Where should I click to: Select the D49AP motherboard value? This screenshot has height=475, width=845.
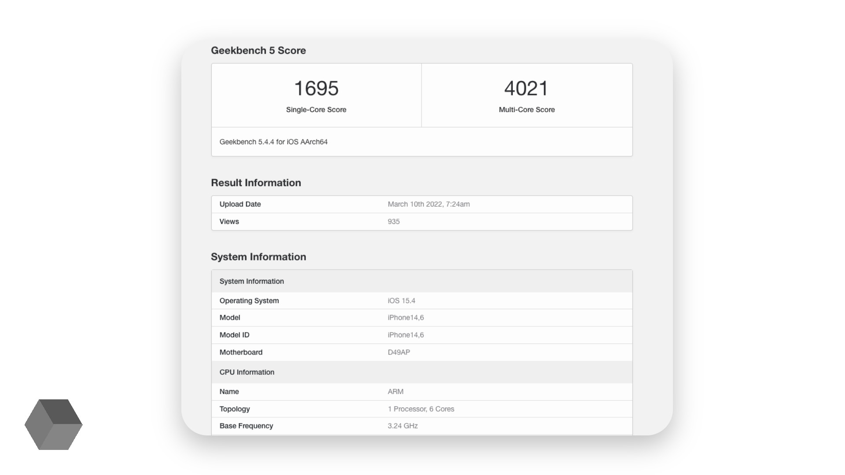coord(399,352)
